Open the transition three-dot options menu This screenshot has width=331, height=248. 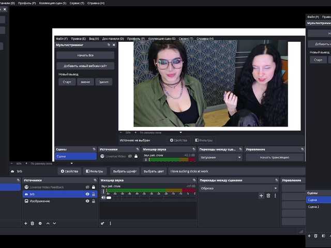[275, 196]
